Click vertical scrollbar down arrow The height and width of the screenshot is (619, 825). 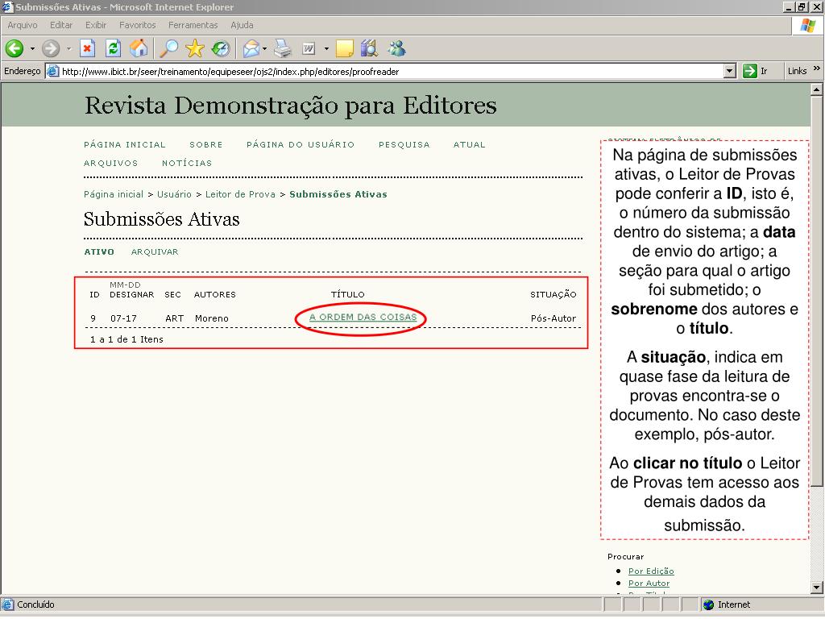tap(817, 587)
